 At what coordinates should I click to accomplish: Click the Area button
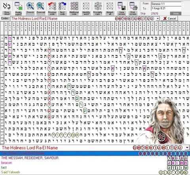pos(176,13)
